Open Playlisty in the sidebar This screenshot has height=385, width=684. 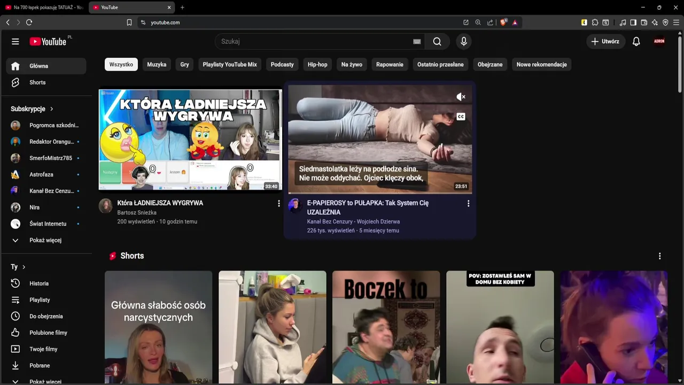pos(46,300)
